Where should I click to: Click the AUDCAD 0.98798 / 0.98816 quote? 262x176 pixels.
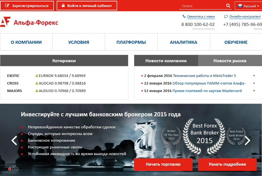pos(62,83)
